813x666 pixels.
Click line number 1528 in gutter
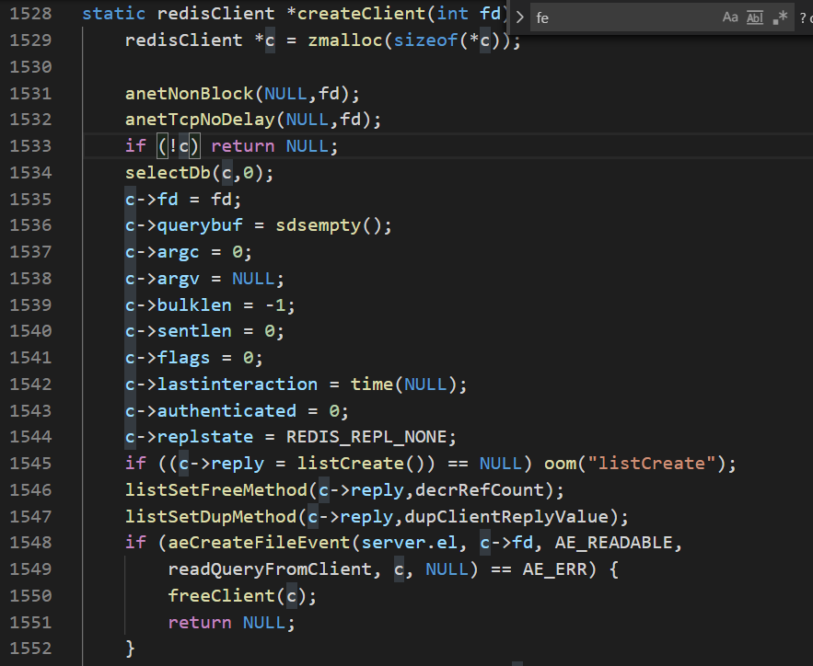click(30, 14)
